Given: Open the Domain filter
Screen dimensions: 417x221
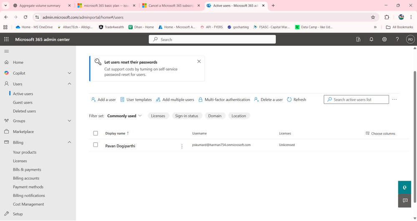Looking at the screenshot, I should point(215,116).
